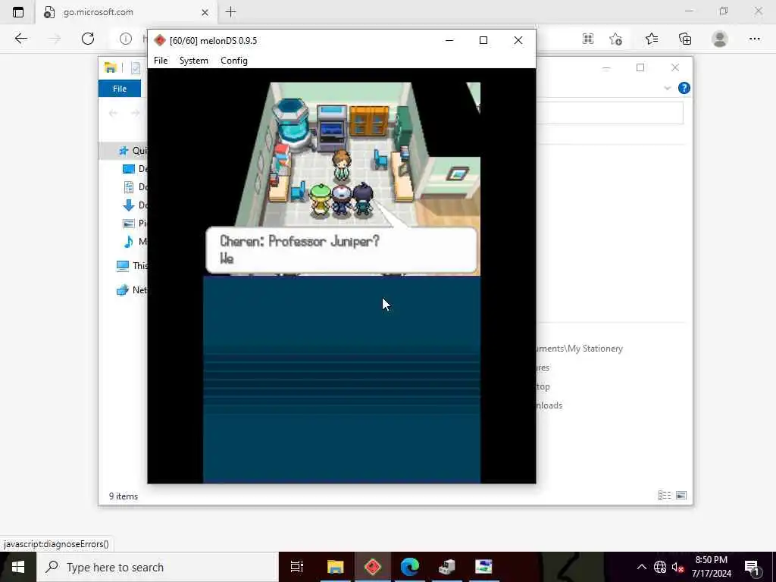The image size is (776, 582).
Task: Select Network in Explorer sidebar
Action: pyautogui.click(x=132, y=290)
